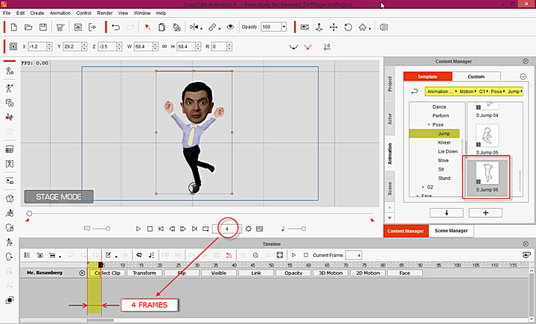Open the Animation menu
The image size is (536, 324).
(60, 13)
